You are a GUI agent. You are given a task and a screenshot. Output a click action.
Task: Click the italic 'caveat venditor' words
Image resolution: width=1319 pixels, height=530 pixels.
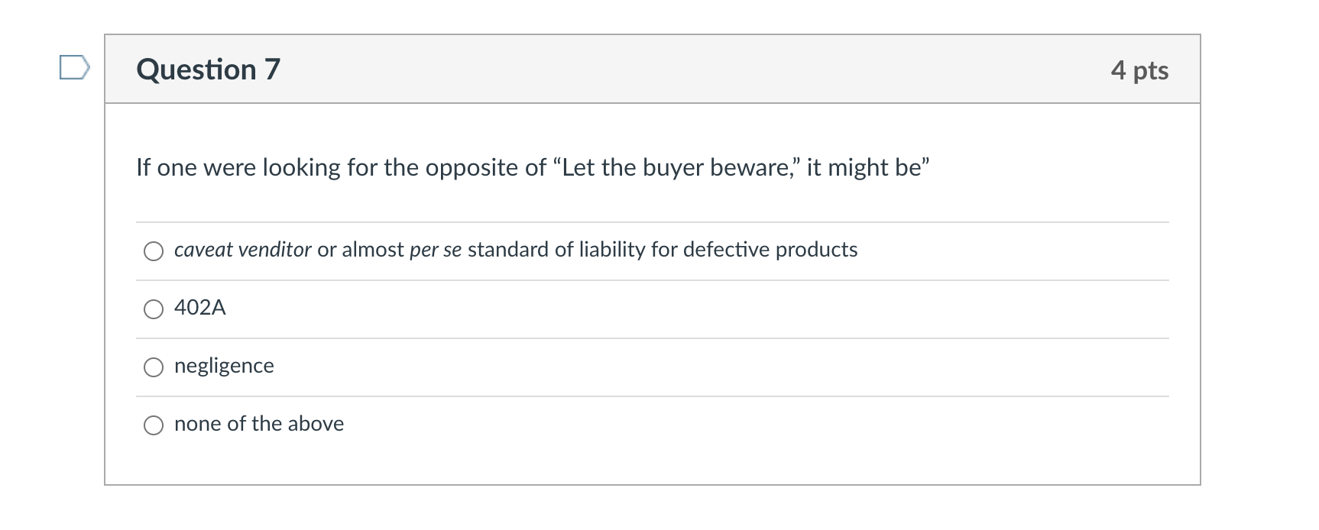242,250
